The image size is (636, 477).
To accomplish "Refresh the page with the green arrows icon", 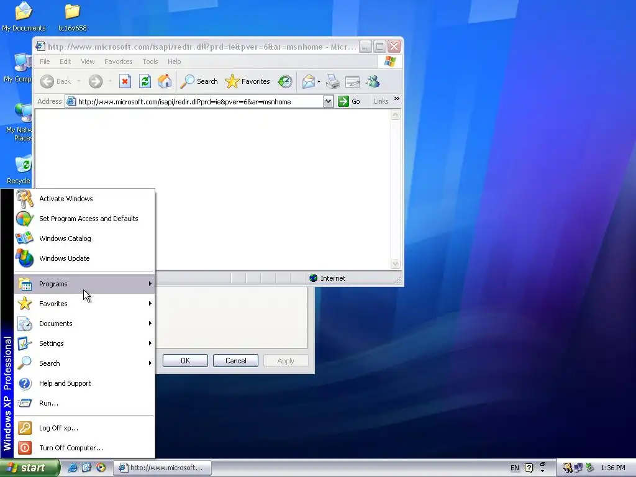I will point(145,81).
